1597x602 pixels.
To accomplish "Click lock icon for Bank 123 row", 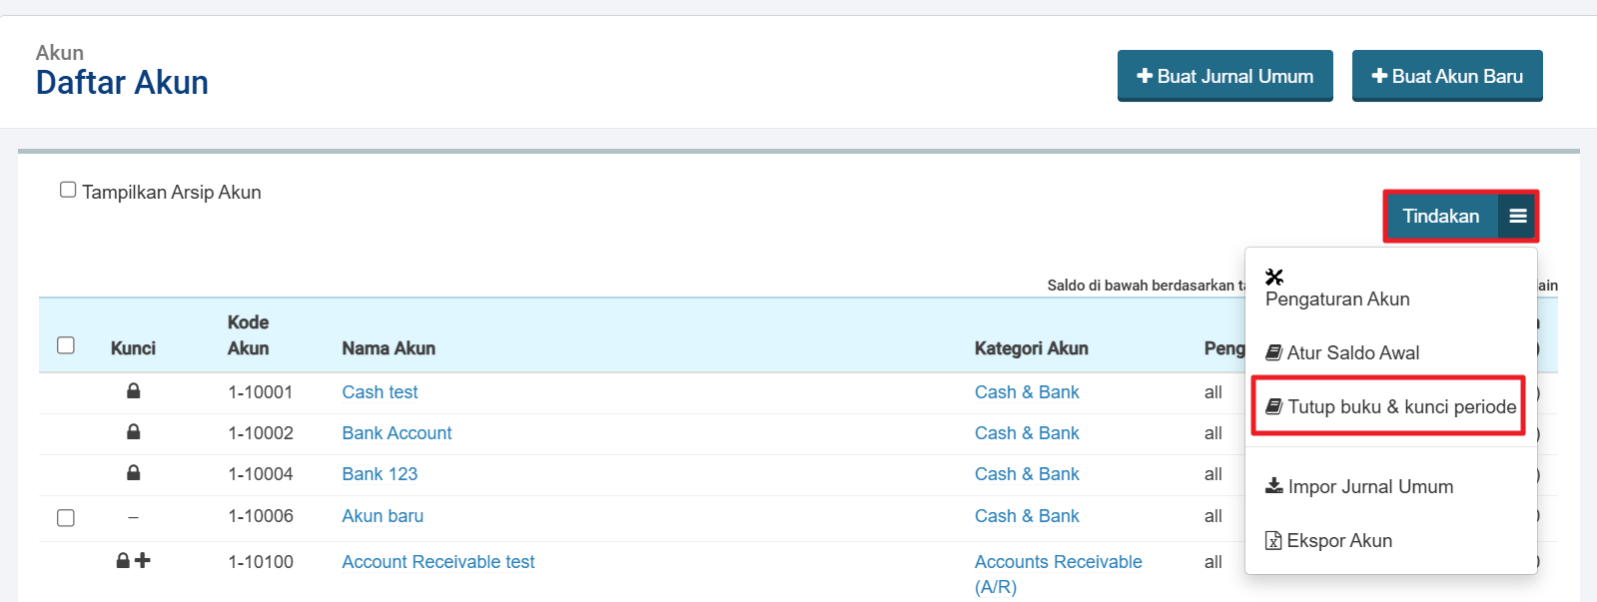I will coord(133,473).
